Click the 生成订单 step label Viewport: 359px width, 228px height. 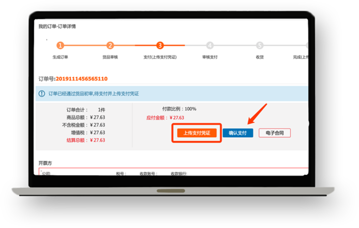click(60, 57)
